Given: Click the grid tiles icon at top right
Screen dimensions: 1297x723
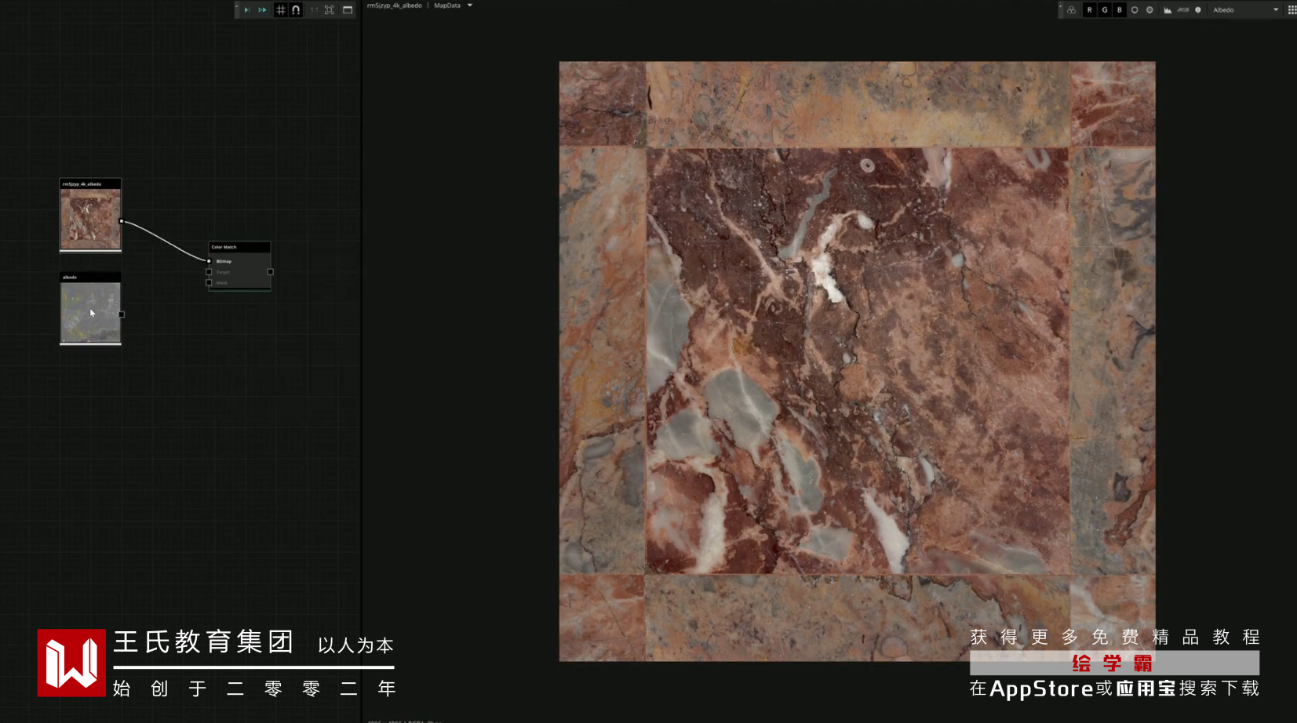Looking at the screenshot, I should pyautogui.click(x=1292, y=10).
